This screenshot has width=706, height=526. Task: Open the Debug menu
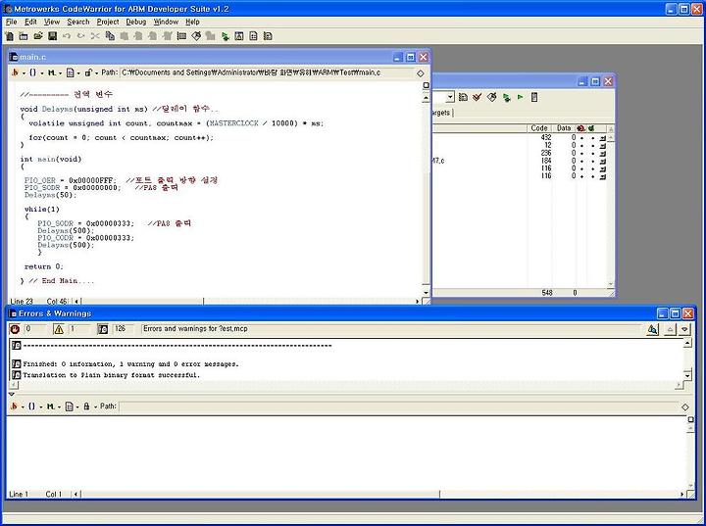(136, 22)
